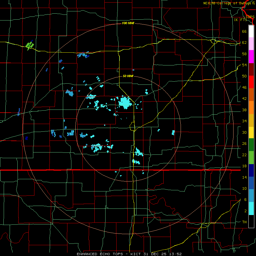Screen dimensions: 256x256
Task: Click the light pink legend swatch
Action: (x=251, y=44)
